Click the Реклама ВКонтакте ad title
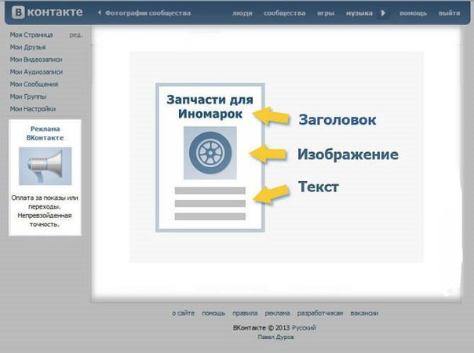The height and width of the screenshot is (353, 474). (45, 132)
